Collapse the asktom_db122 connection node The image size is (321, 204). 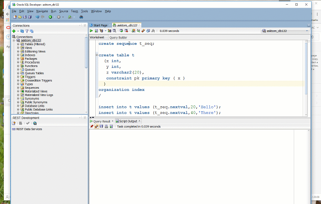point(14,41)
